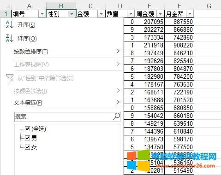The width and height of the screenshot is (221, 175).
Task: Select cell with value 202272
Action: pyautogui.click(x=149, y=29)
